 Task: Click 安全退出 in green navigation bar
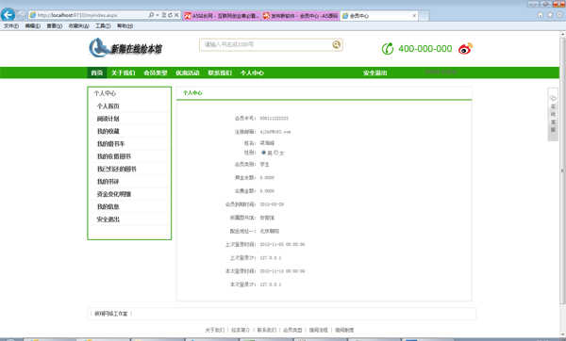tap(375, 73)
